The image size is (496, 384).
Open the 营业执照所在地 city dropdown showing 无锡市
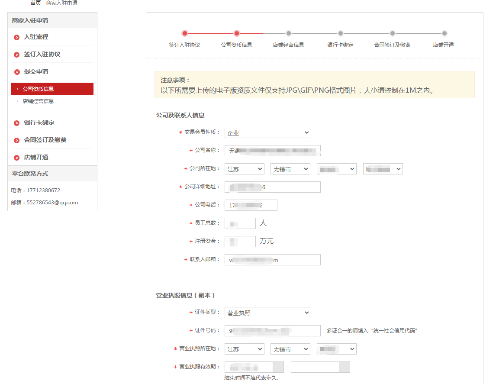(290, 349)
